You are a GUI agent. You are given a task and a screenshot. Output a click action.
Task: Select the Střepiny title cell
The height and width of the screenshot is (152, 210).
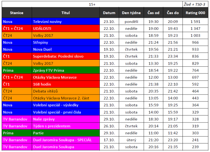[66, 42]
